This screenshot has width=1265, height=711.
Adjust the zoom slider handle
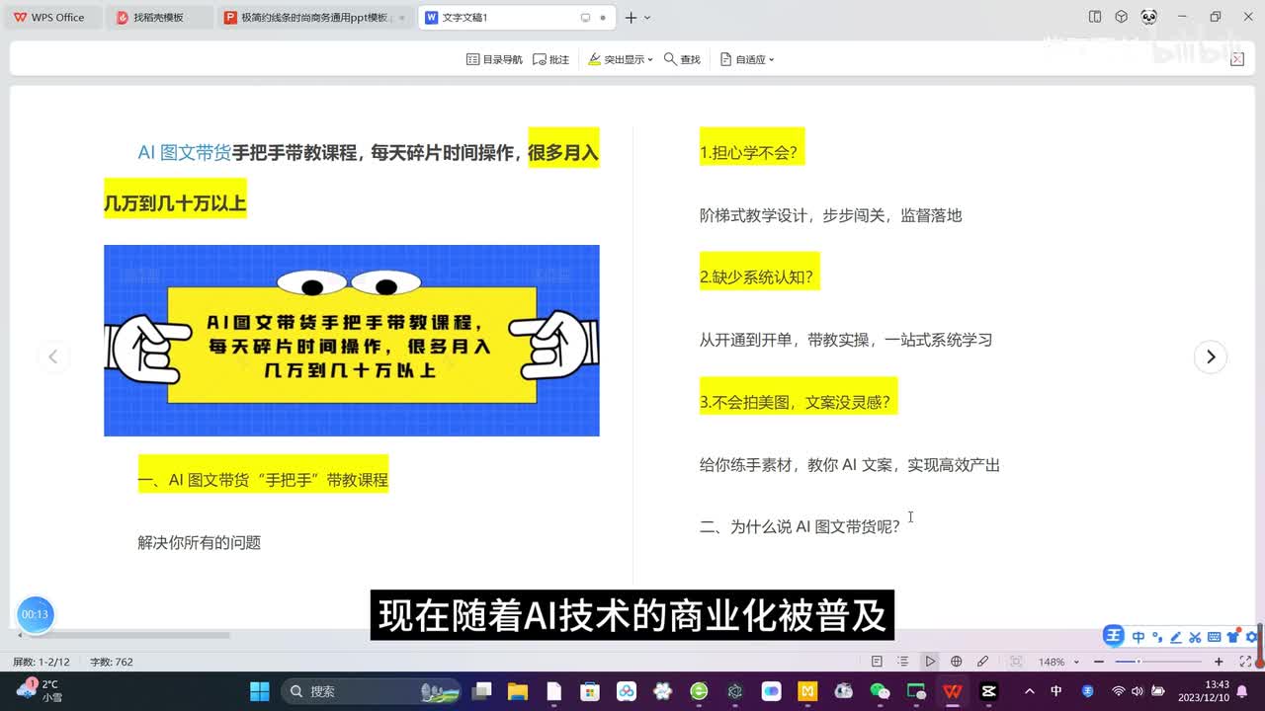pyautogui.click(x=1138, y=662)
